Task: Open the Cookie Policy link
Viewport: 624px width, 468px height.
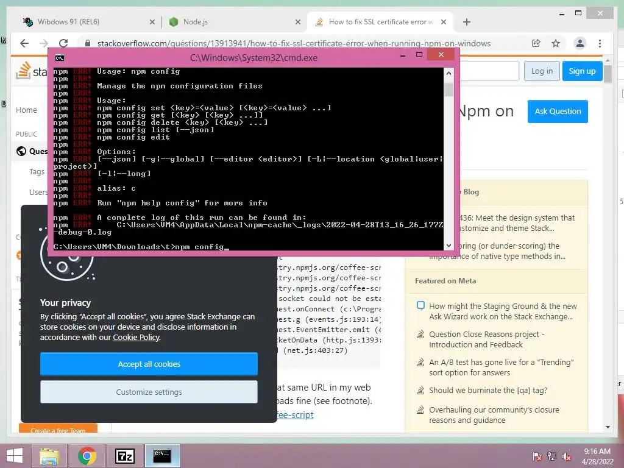Action: pyautogui.click(x=136, y=338)
